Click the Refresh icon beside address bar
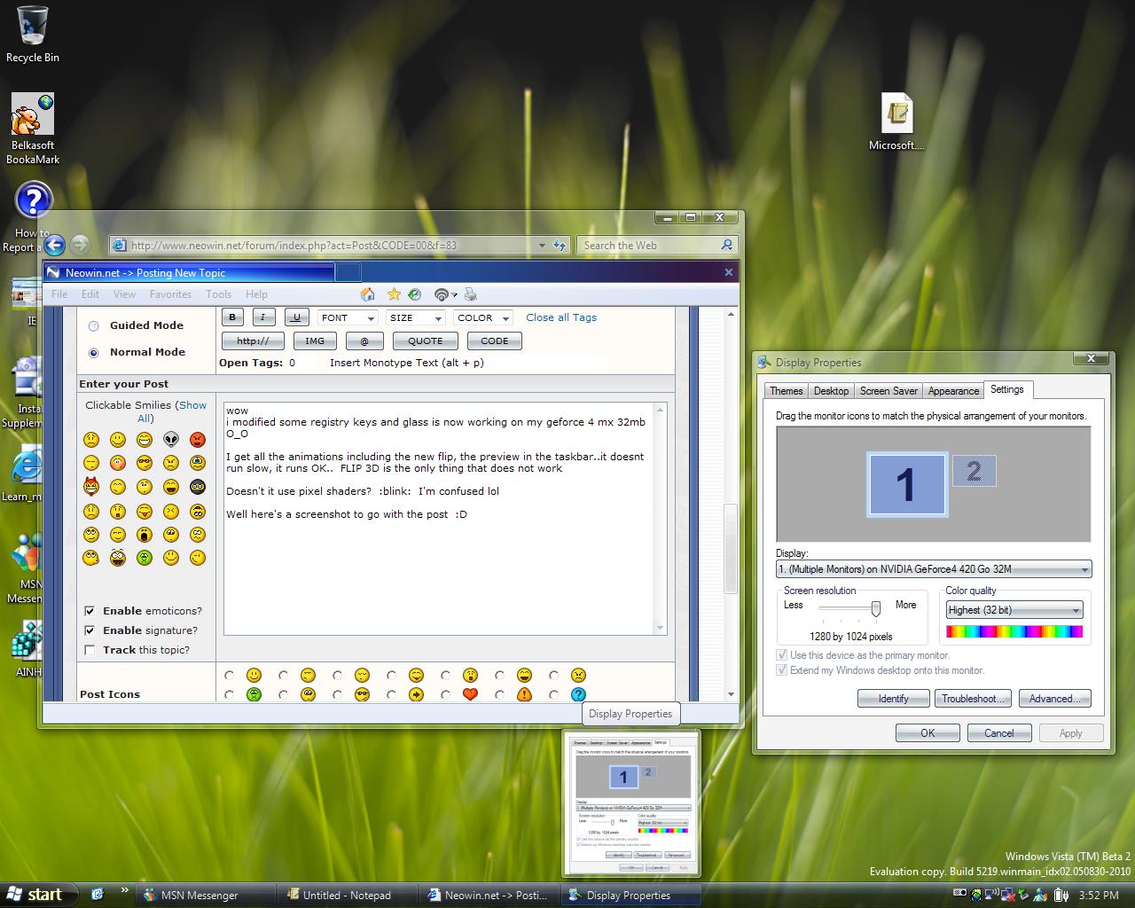 tap(560, 246)
